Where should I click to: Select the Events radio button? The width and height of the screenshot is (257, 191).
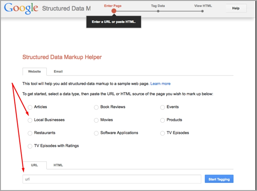pyautogui.click(x=162, y=107)
